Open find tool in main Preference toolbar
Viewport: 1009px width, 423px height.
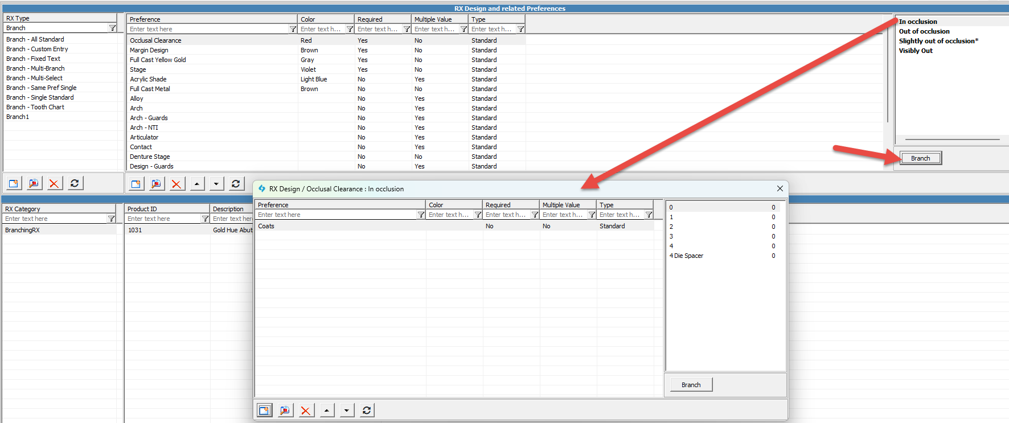coord(157,183)
